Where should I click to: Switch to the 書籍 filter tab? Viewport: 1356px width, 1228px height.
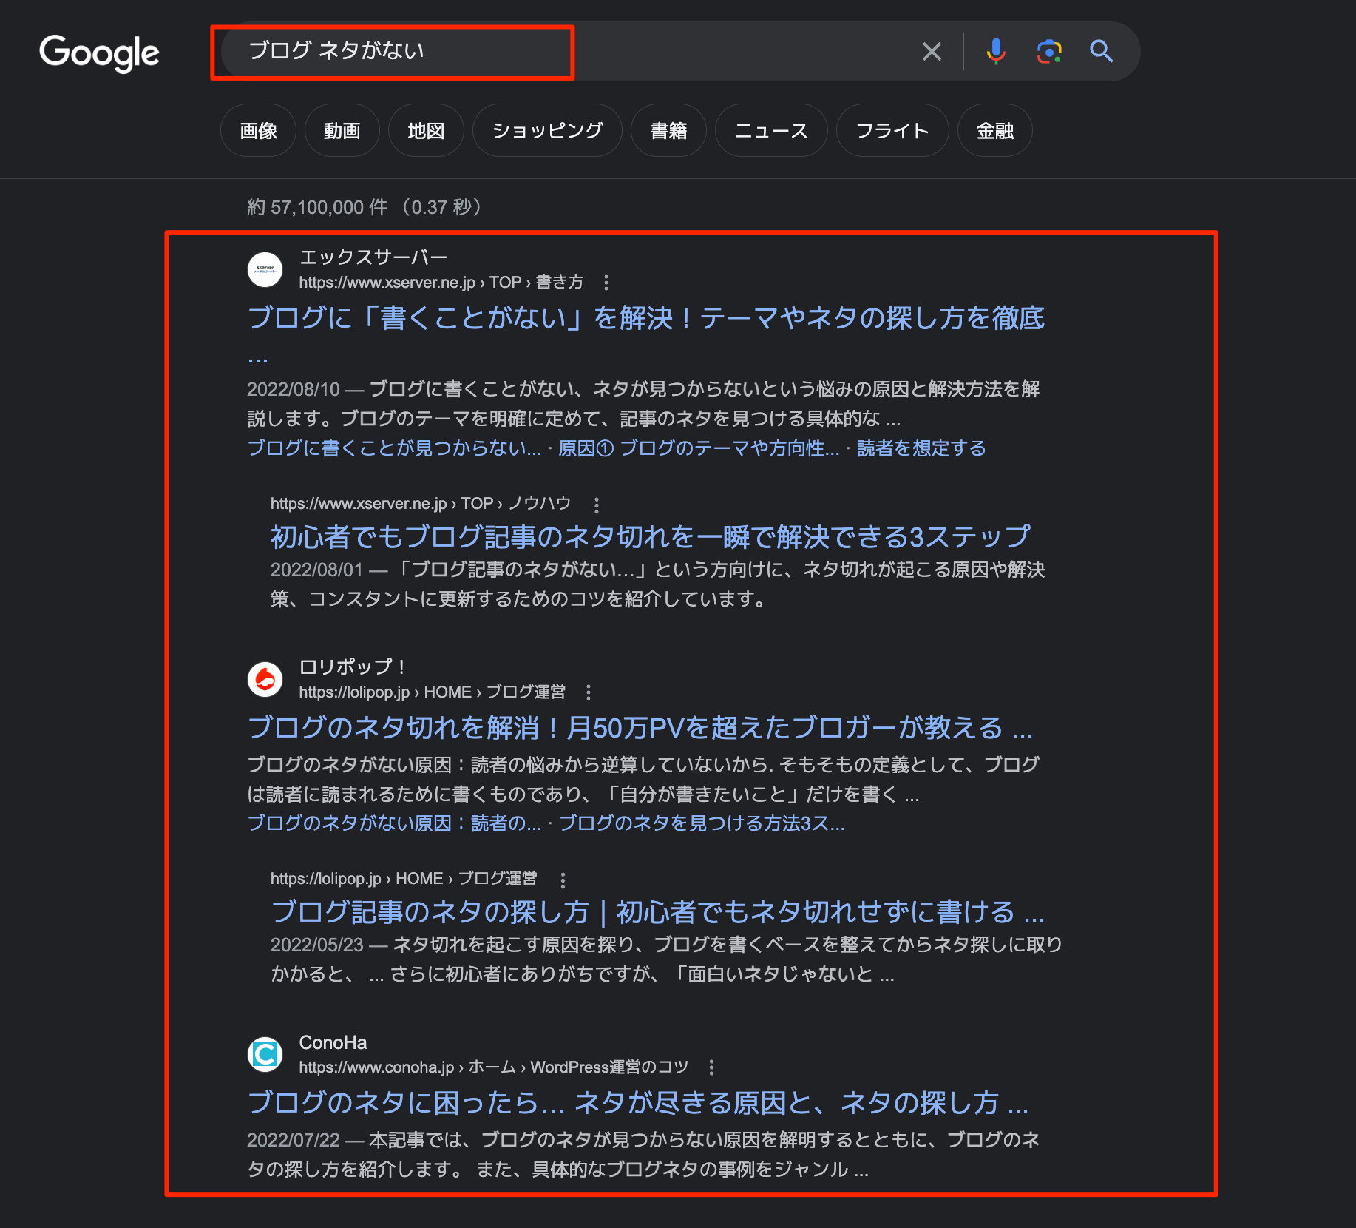click(668, 130)
